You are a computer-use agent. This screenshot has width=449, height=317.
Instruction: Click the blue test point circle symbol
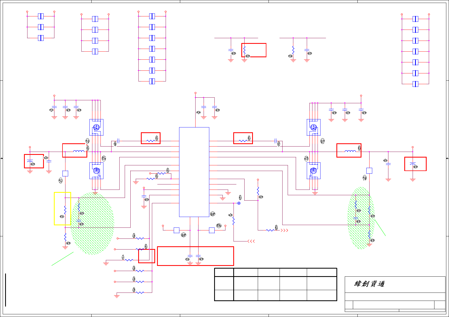click(x=239, y=203)
